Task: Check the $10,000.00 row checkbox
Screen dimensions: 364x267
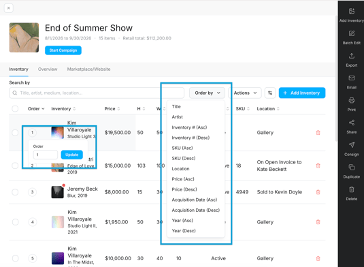Action: coord(15,258)
